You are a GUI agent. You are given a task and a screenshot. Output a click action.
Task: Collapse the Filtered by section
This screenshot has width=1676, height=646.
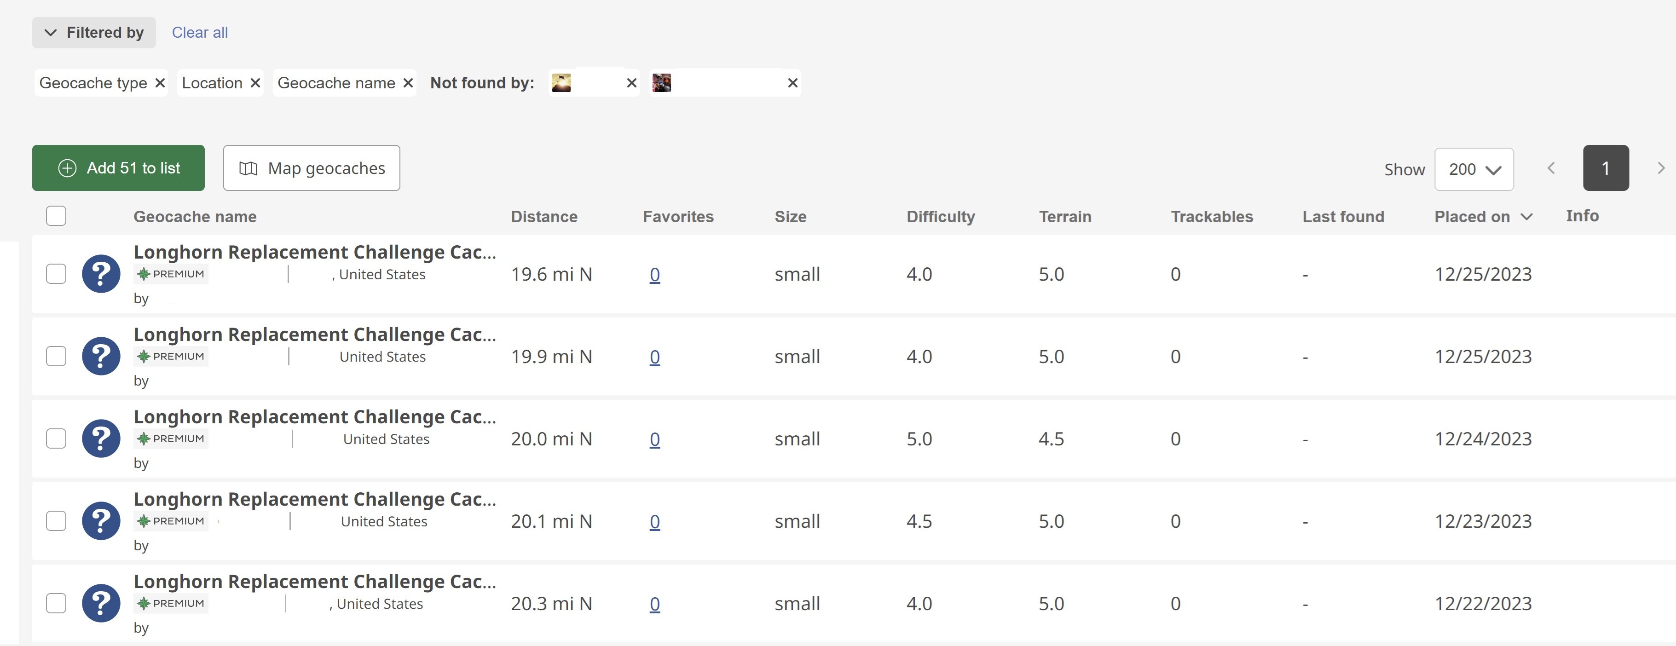94,33
